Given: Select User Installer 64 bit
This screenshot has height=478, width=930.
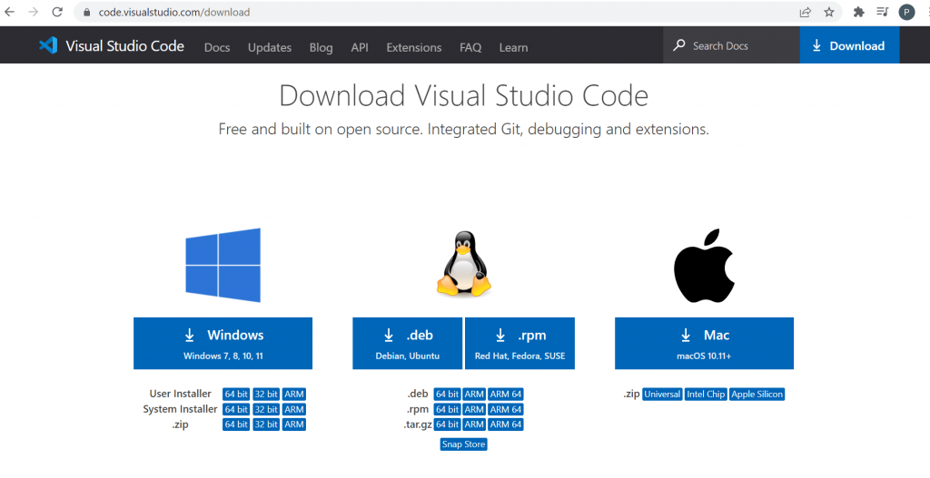Looking at the screenshot, I should click(236, 394).
